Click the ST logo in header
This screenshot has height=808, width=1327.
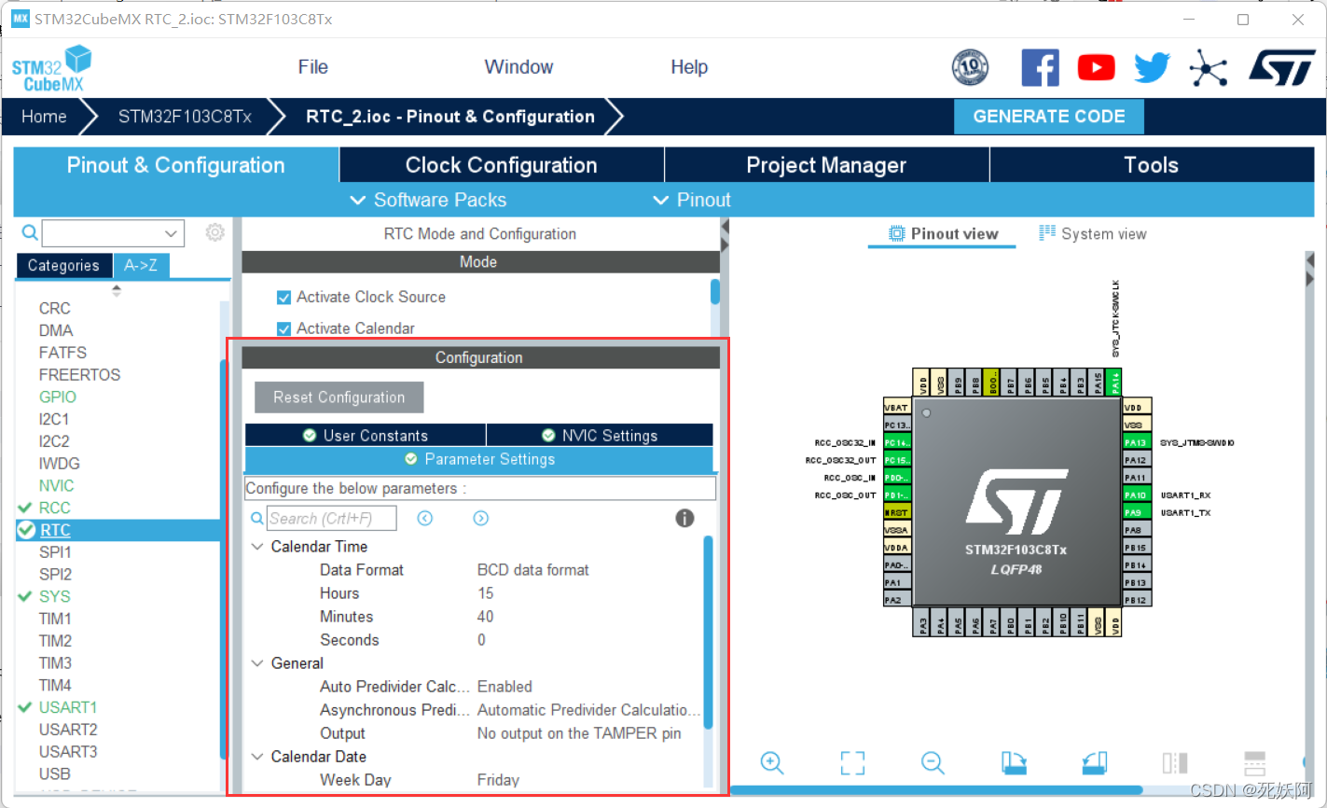[1282, 68]
